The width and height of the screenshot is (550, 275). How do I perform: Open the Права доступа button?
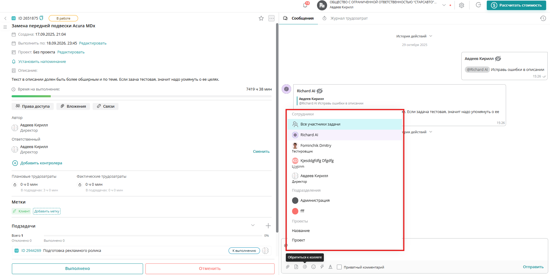pyautogui.click(x=33, y=106)
